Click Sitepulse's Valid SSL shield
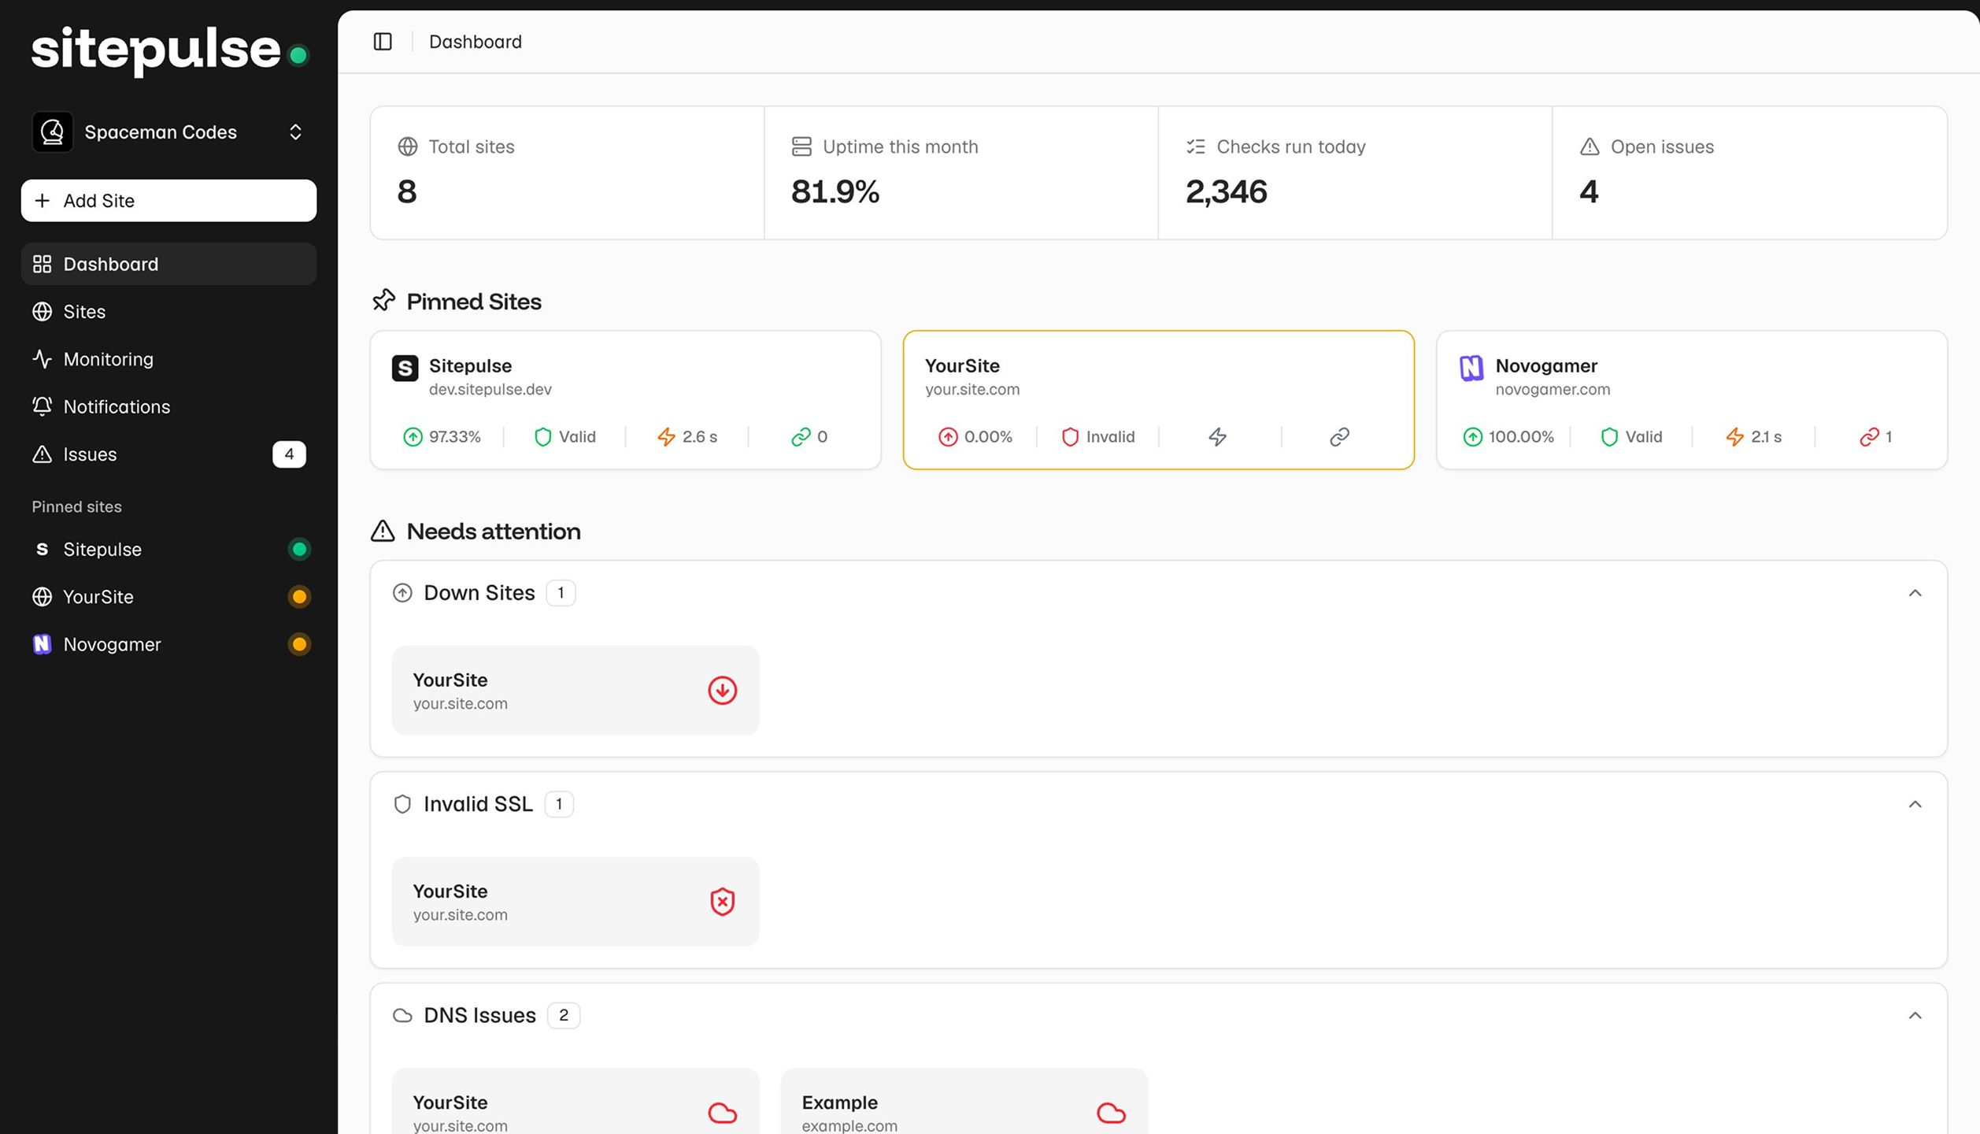The height and width of the screenshot is (1134, 1980). pos(565,437)
